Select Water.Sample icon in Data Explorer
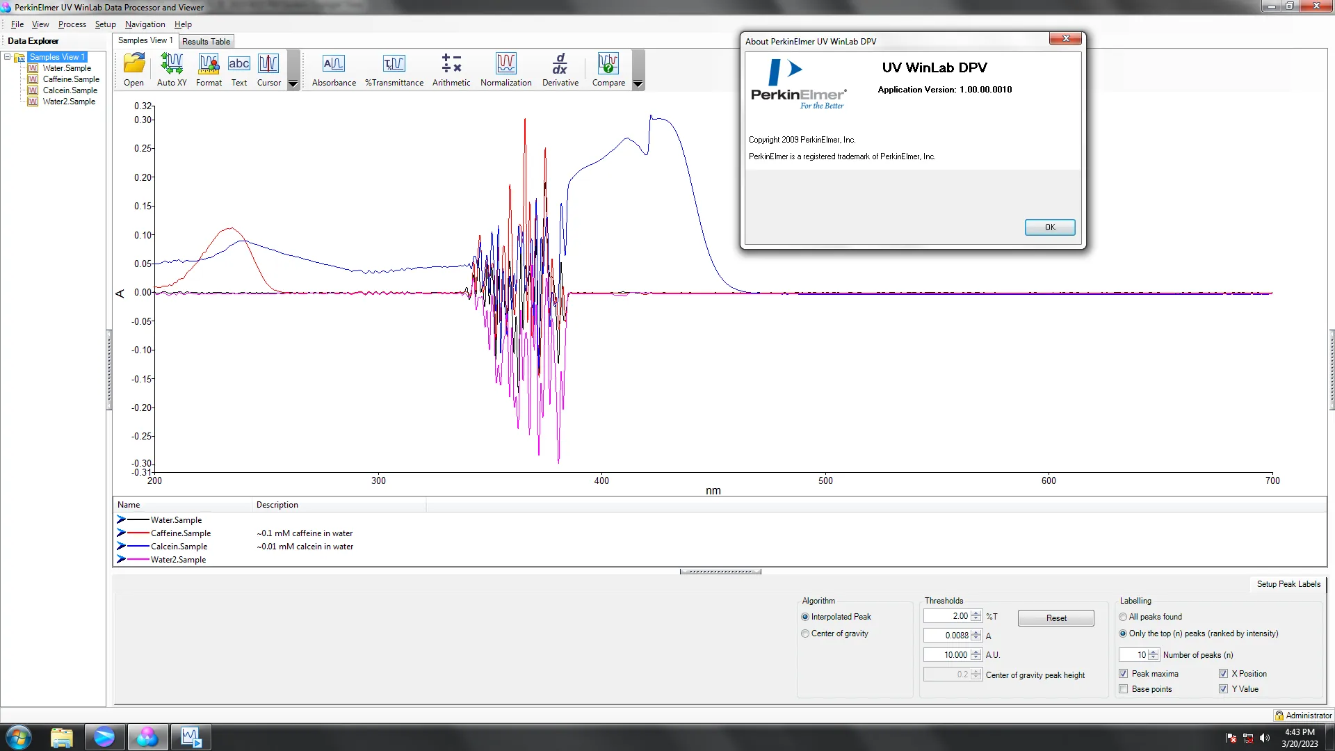Screen dimensions: 1335x751 33,68
